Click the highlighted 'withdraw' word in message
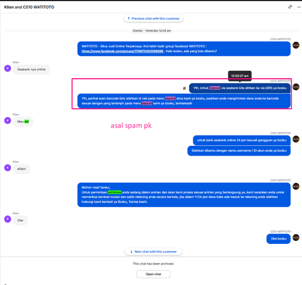Image resolution: width=302 pixels, height=285 pixels. pos(115,192)
